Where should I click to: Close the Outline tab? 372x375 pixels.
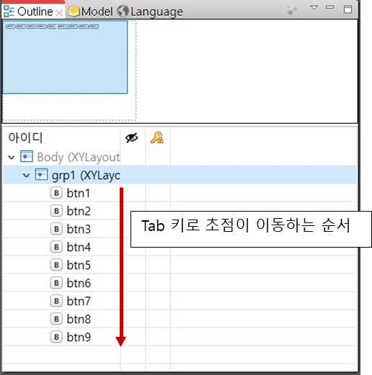pos(59,13)
